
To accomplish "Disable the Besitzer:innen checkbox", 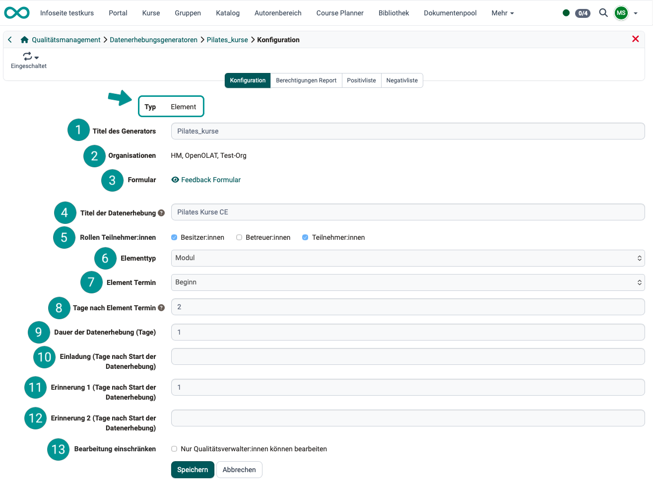I will (x=174, y=237).
